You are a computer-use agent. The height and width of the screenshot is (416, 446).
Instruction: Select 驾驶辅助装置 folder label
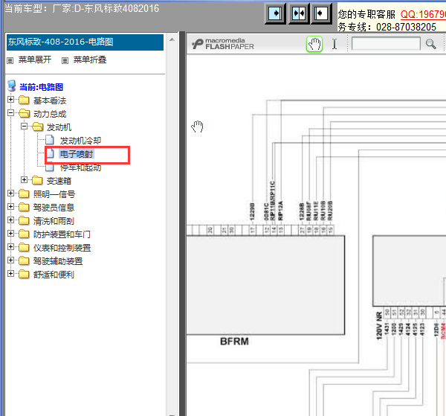(x=58, y=261)
